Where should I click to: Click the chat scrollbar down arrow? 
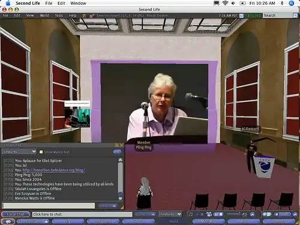121,199
